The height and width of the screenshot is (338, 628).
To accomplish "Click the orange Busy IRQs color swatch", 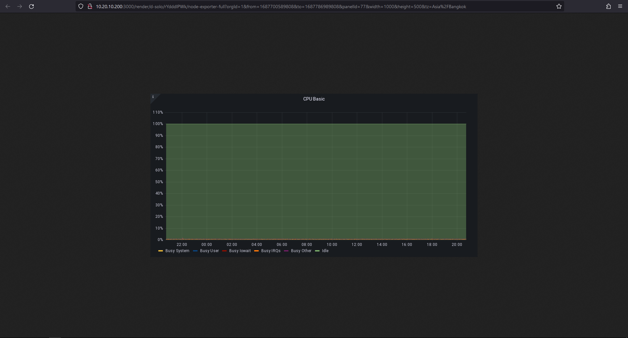I will click(256, 251).
